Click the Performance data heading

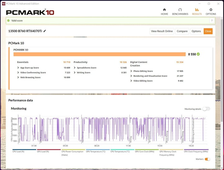tap(21, 100)
